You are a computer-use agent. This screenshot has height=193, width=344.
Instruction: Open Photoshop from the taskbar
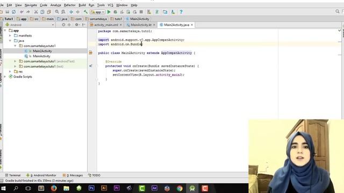(91, 188)
